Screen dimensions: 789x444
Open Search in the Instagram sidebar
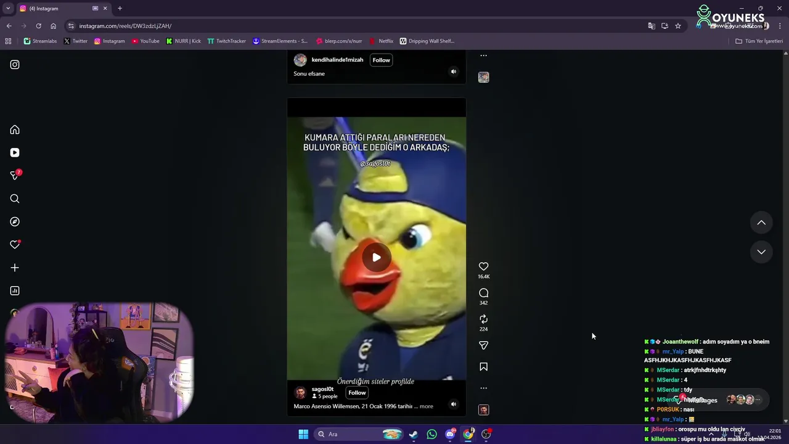coord(15,199)
